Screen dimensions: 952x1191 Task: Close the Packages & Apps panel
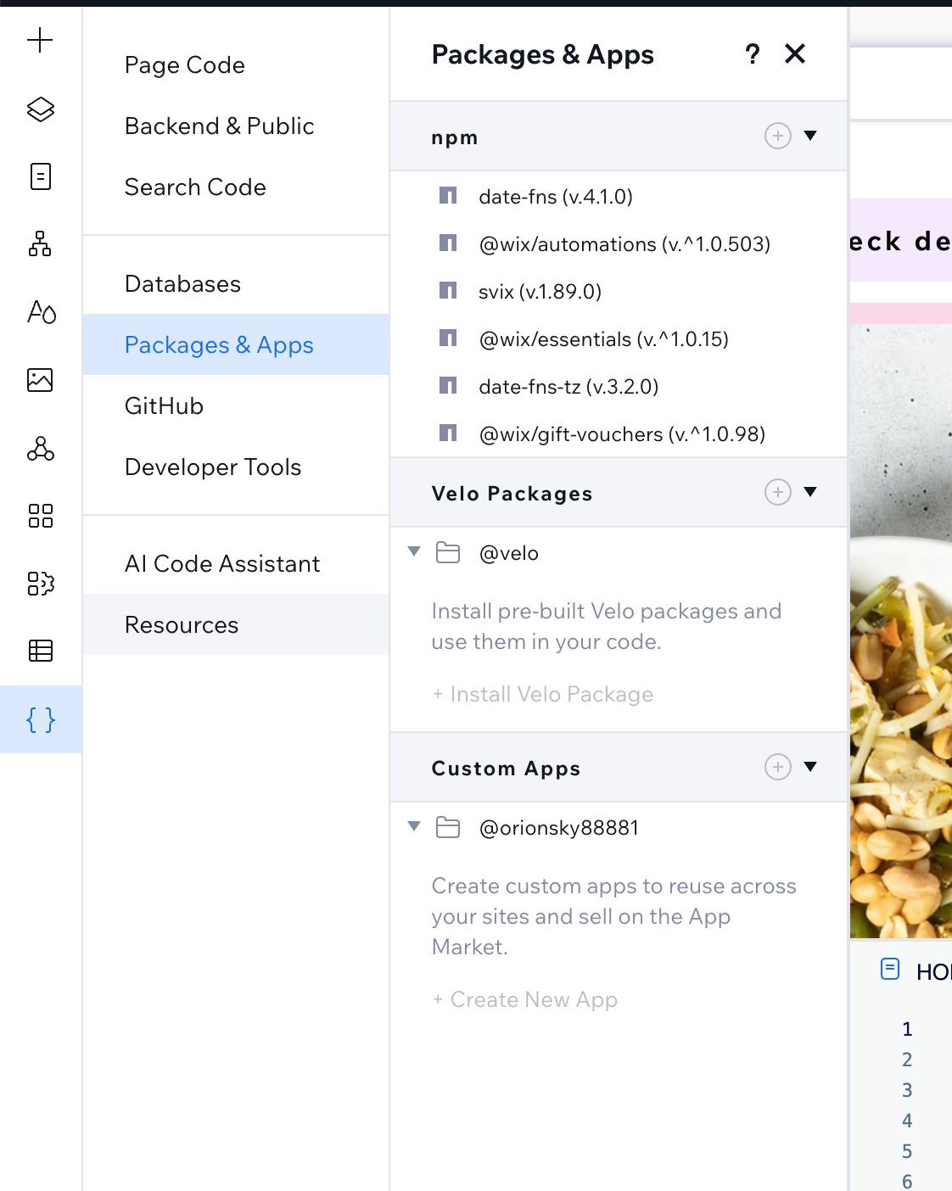click(x=795, y=53)
